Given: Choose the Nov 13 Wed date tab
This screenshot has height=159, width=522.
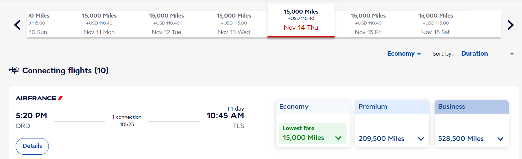Looking at the screenshot, I should pyautogui.click(x=234, y=24).
